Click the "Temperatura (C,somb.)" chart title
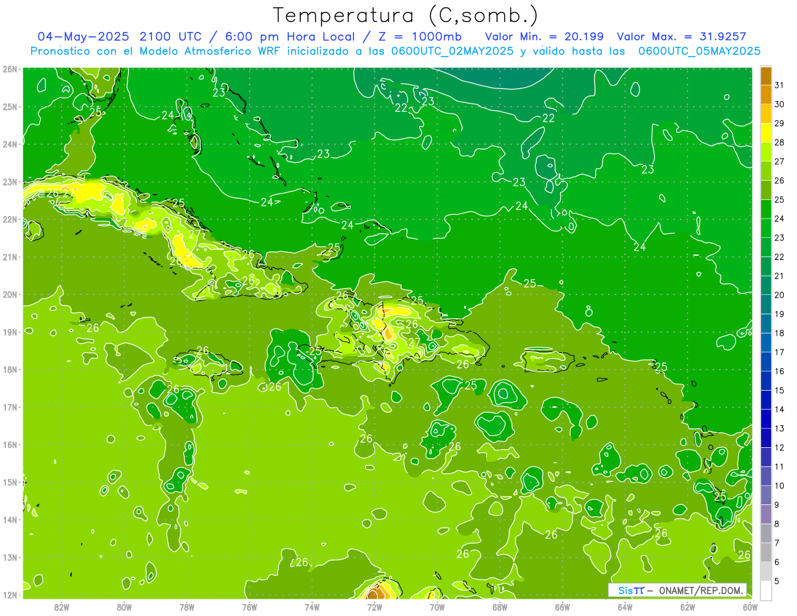The image size is (797, 616). (x=405, y=15)
